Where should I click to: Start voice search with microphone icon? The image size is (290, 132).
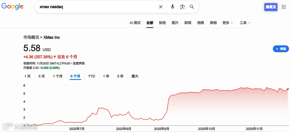point(173,7)
